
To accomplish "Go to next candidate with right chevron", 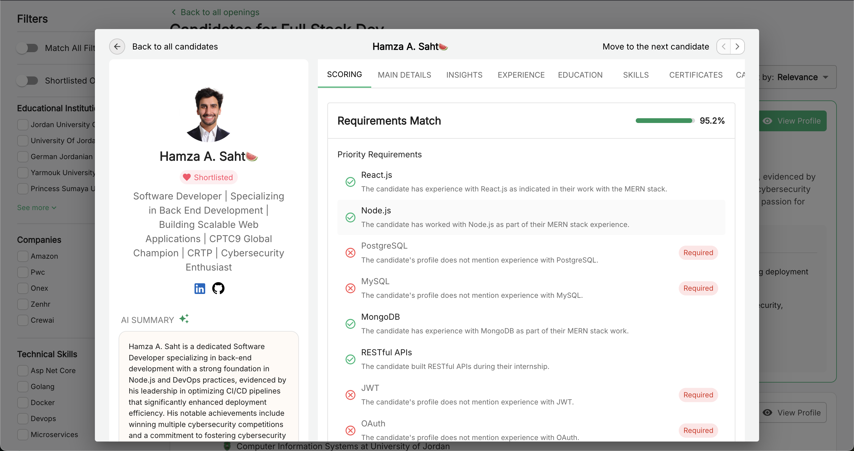I will (x=737, y=47).
